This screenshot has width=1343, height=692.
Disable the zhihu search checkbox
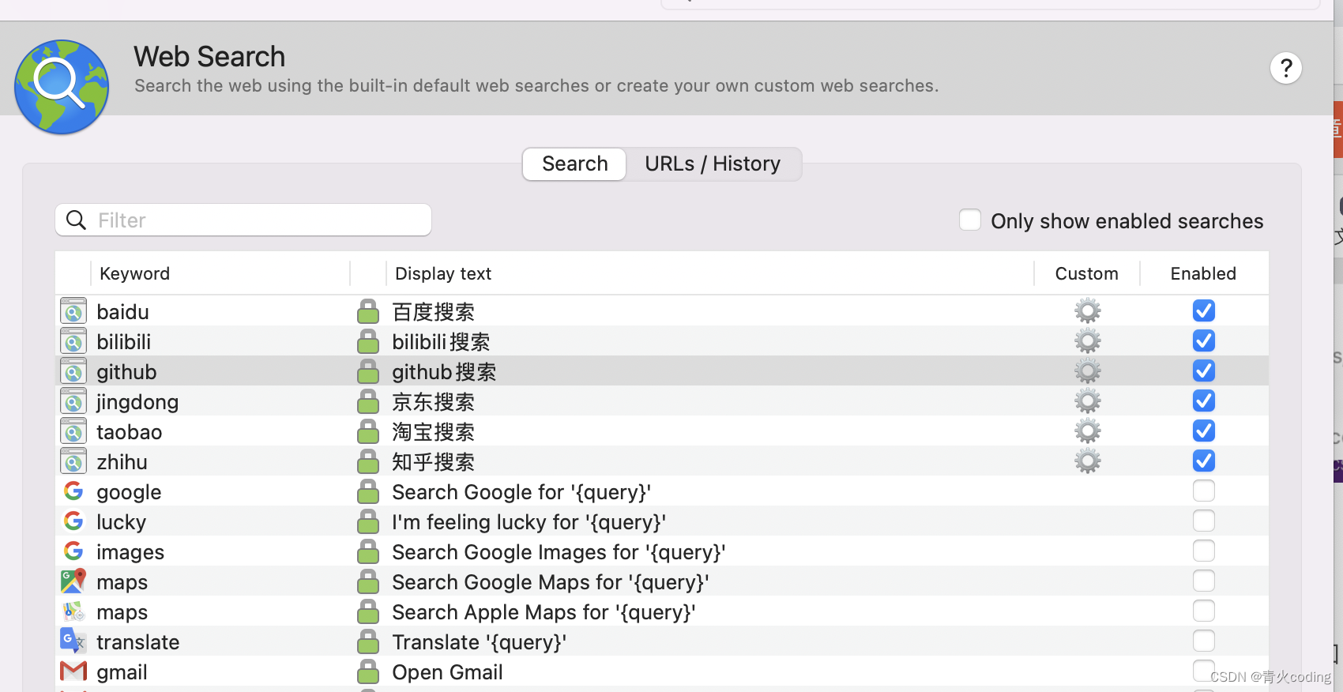click(1204, 461)
